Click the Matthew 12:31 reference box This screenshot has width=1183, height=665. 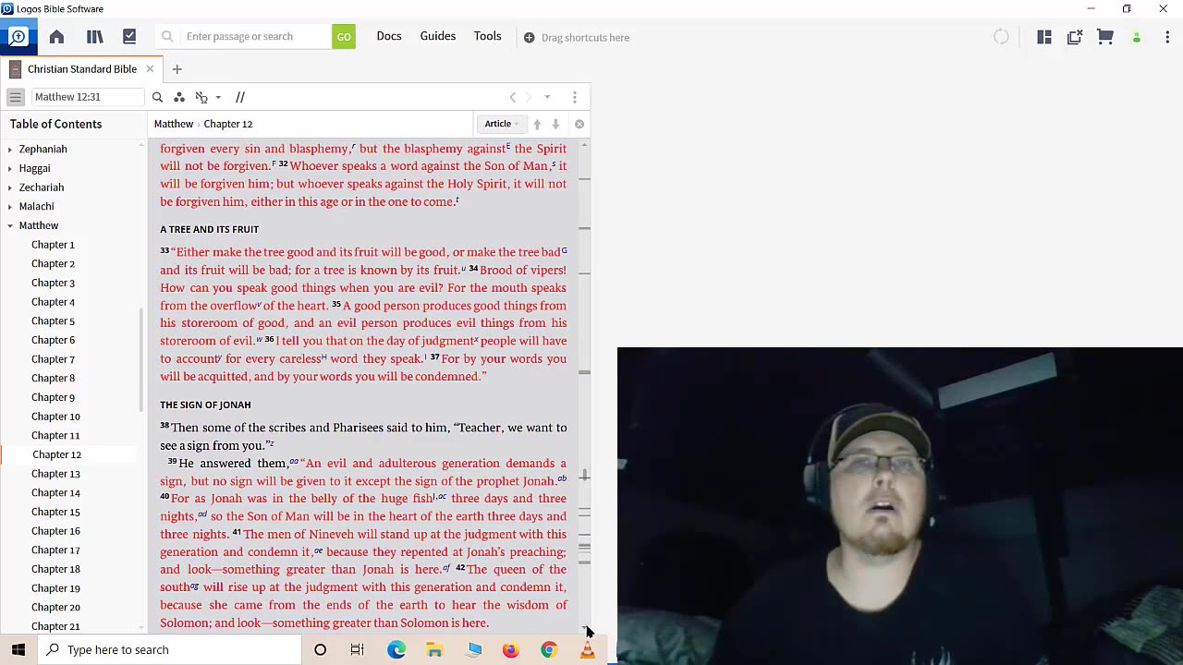click(88, 97)
